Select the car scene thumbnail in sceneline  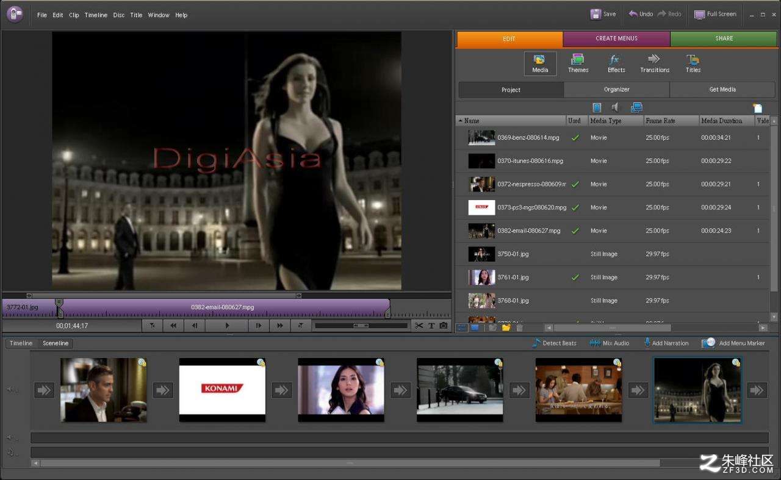click(460, 389)
